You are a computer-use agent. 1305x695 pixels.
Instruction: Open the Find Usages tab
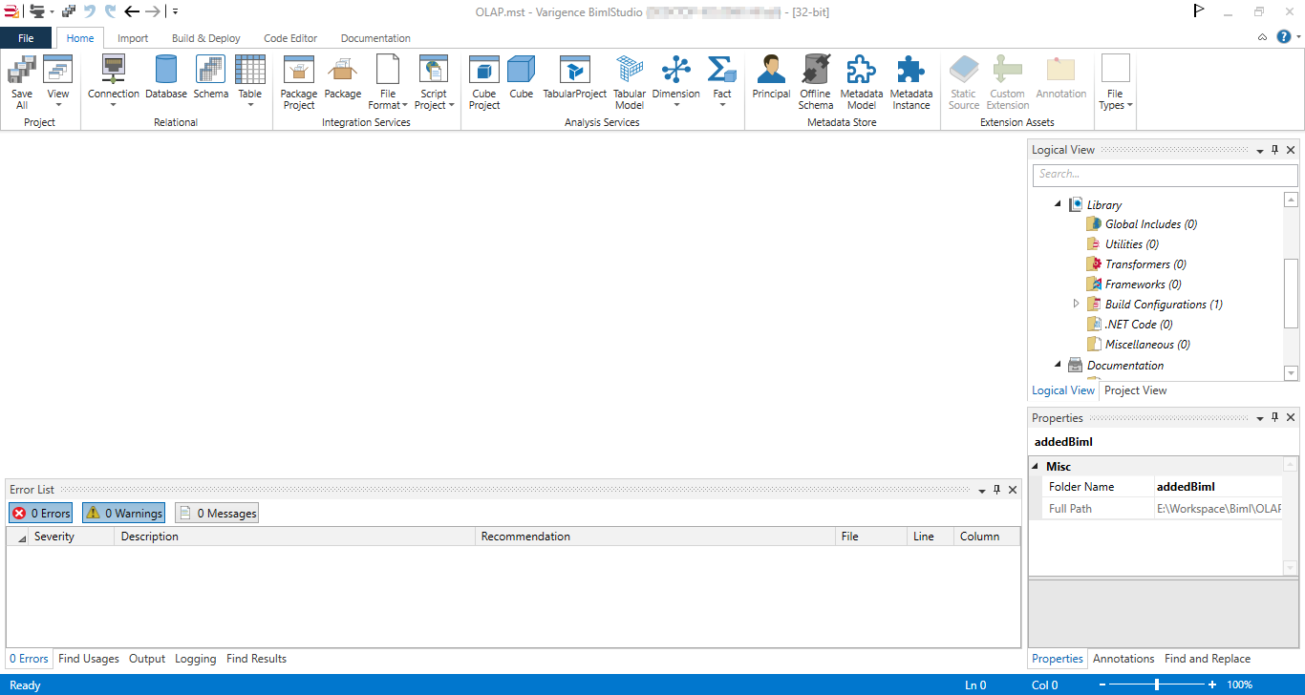point(89,659)
